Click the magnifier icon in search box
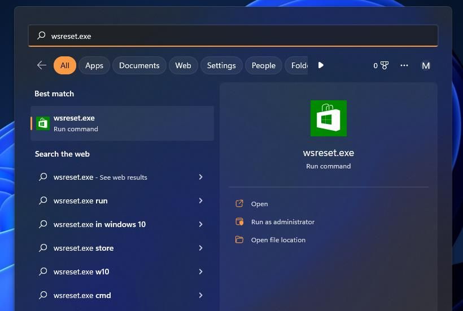Viewport: 463px width, 311px height. pyautogui.click(x=41, y=35)
